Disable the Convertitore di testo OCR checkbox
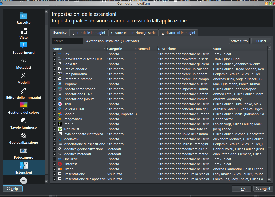 tap(55, 59)
